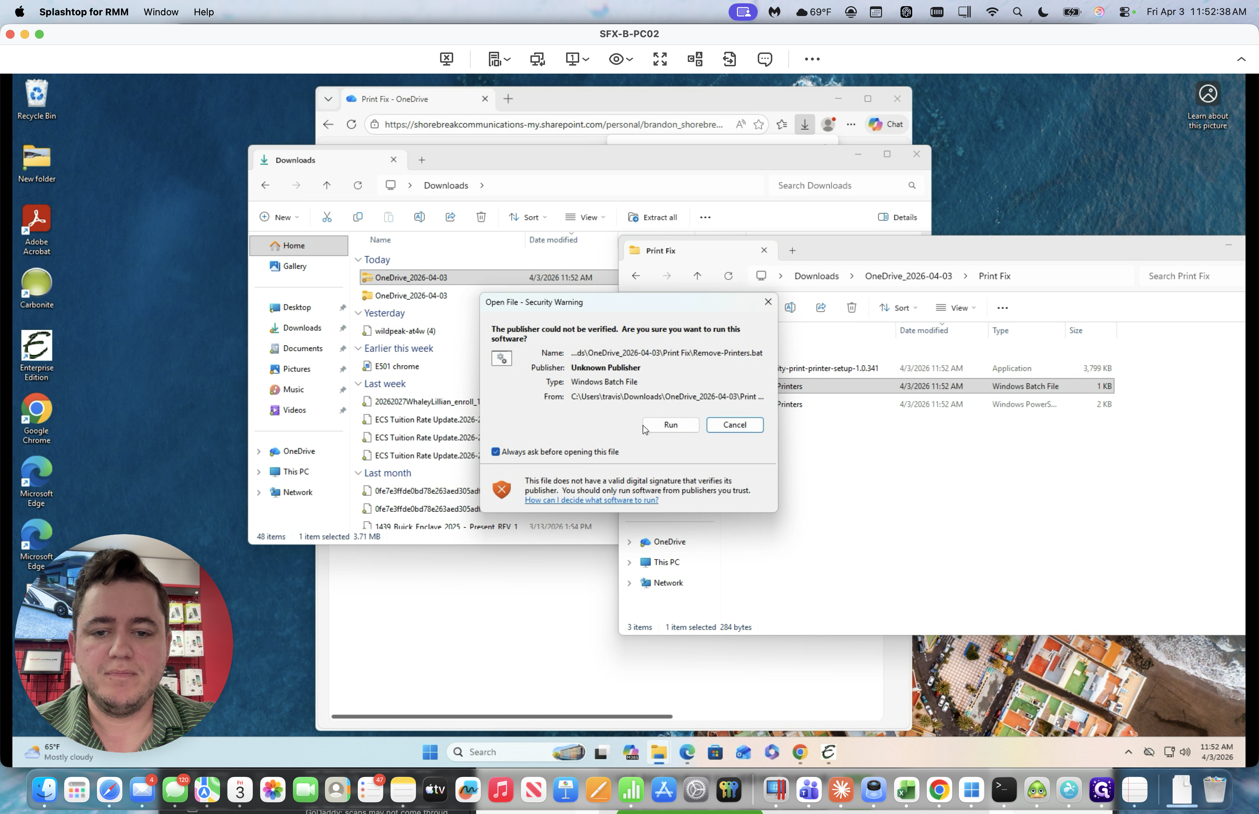Open Splashtop view options eye dropdown
The width and height of the screenshot is (1259, 814).
(x=621, y=59)
